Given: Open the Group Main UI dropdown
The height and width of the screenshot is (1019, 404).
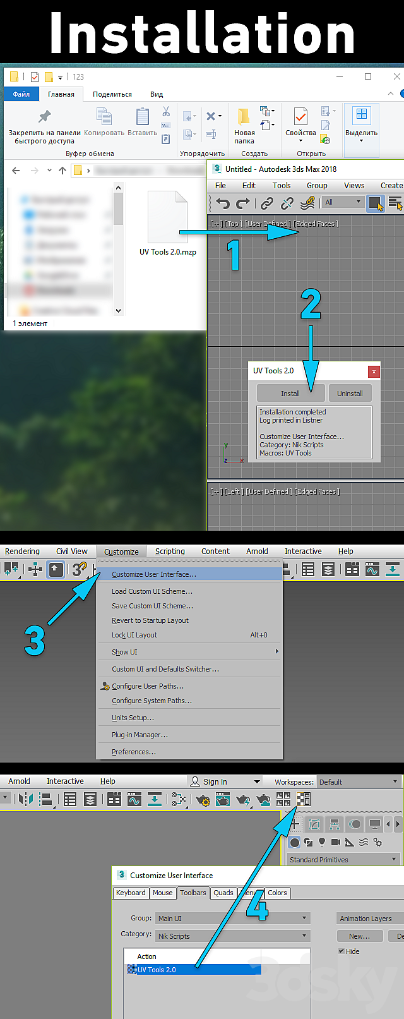Looking at the screenshot, I should click(x=232, y=919).
